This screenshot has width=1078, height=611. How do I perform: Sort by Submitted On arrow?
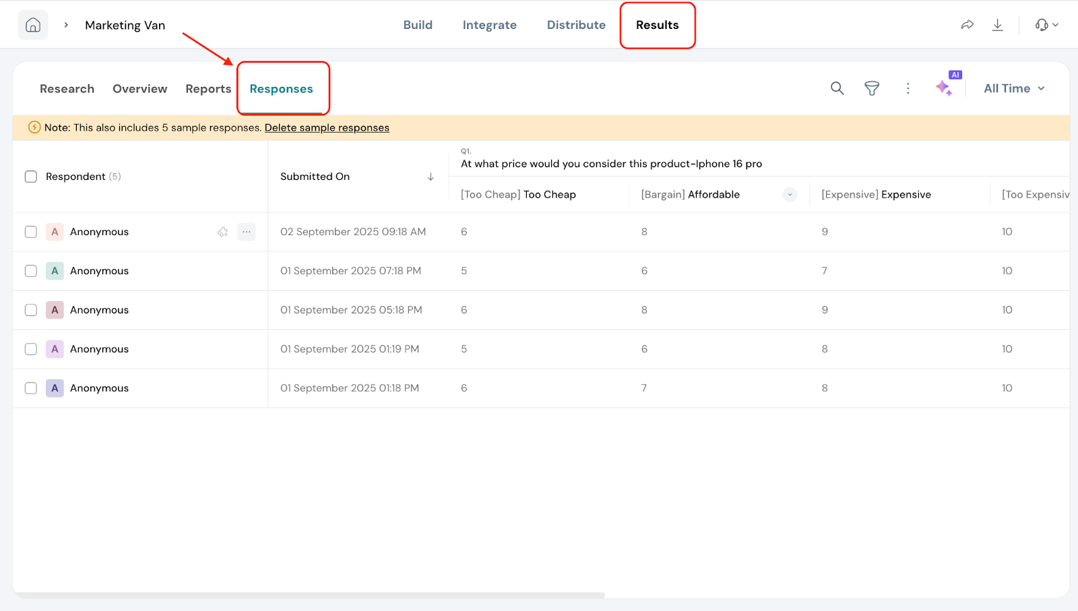coord(431,176)
